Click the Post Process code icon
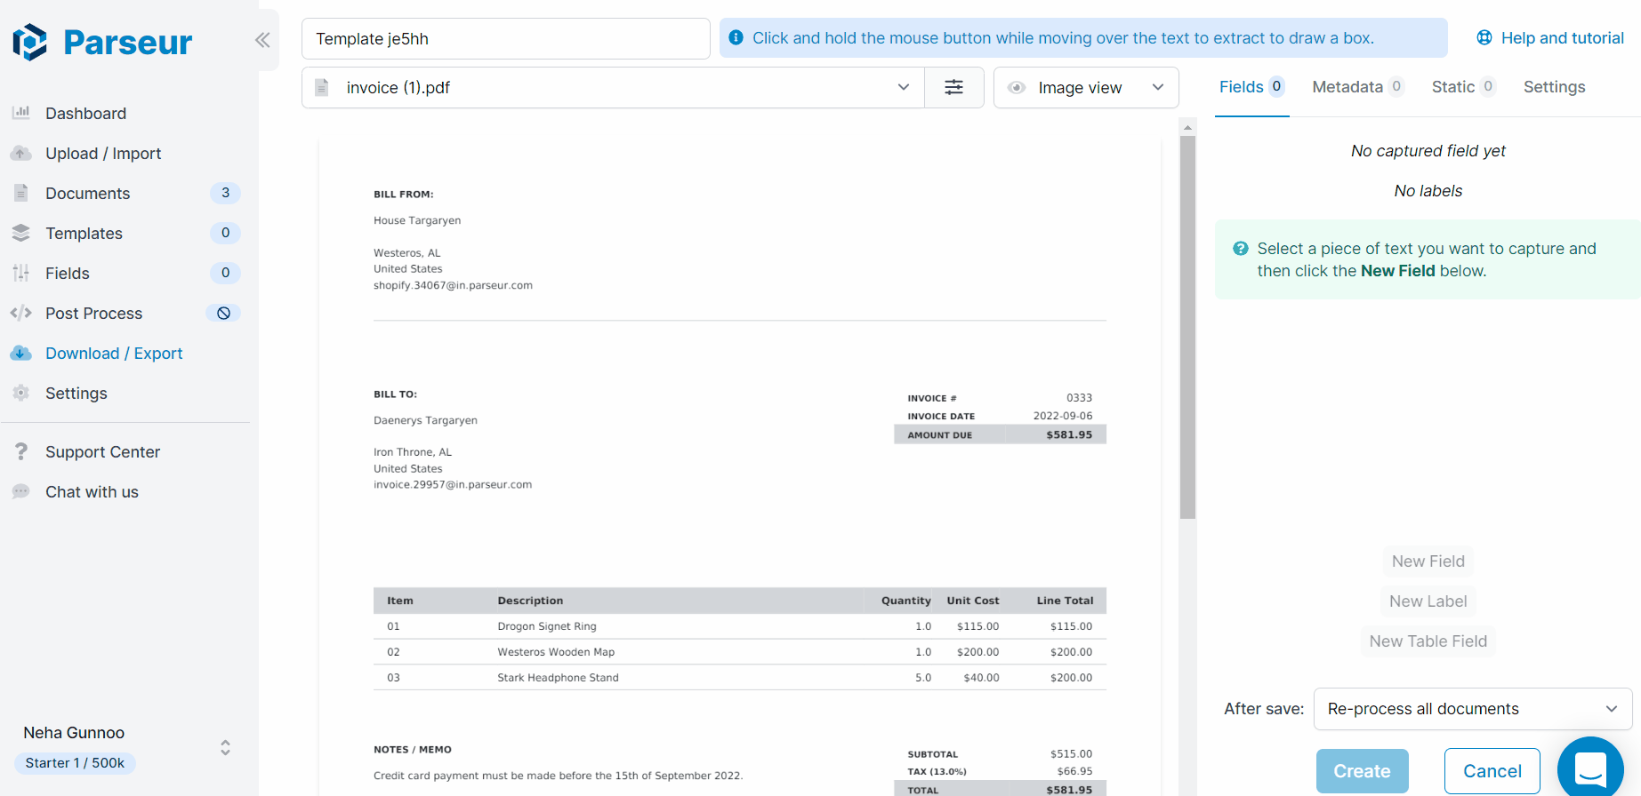1641x796 pixels. pyautogui.click(x=21, y=313)
